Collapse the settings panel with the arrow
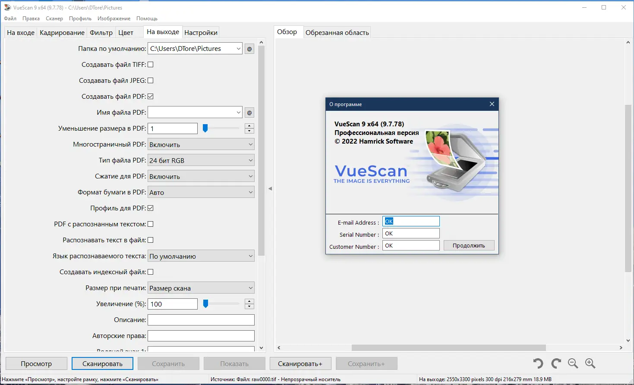The height and width of the screenshot is (385, 634). pos(271,188)
